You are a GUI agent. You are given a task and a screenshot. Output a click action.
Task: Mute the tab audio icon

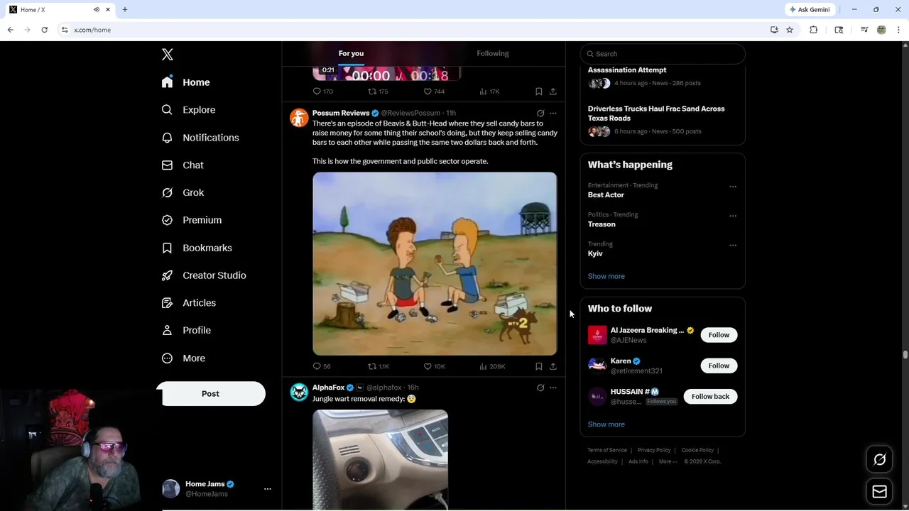coord(97,9)
